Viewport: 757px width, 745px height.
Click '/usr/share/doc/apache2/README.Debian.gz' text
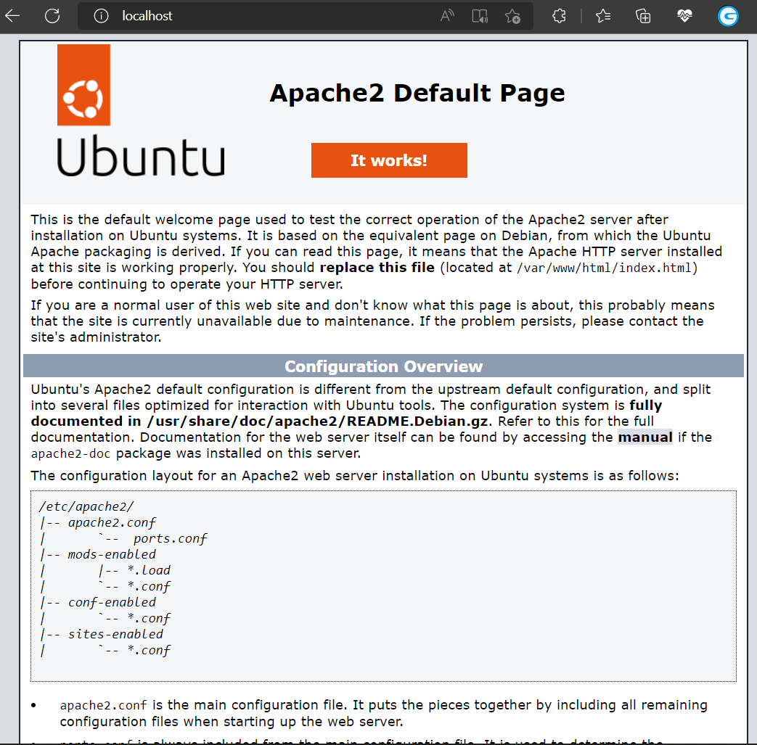tap(317, 421)
